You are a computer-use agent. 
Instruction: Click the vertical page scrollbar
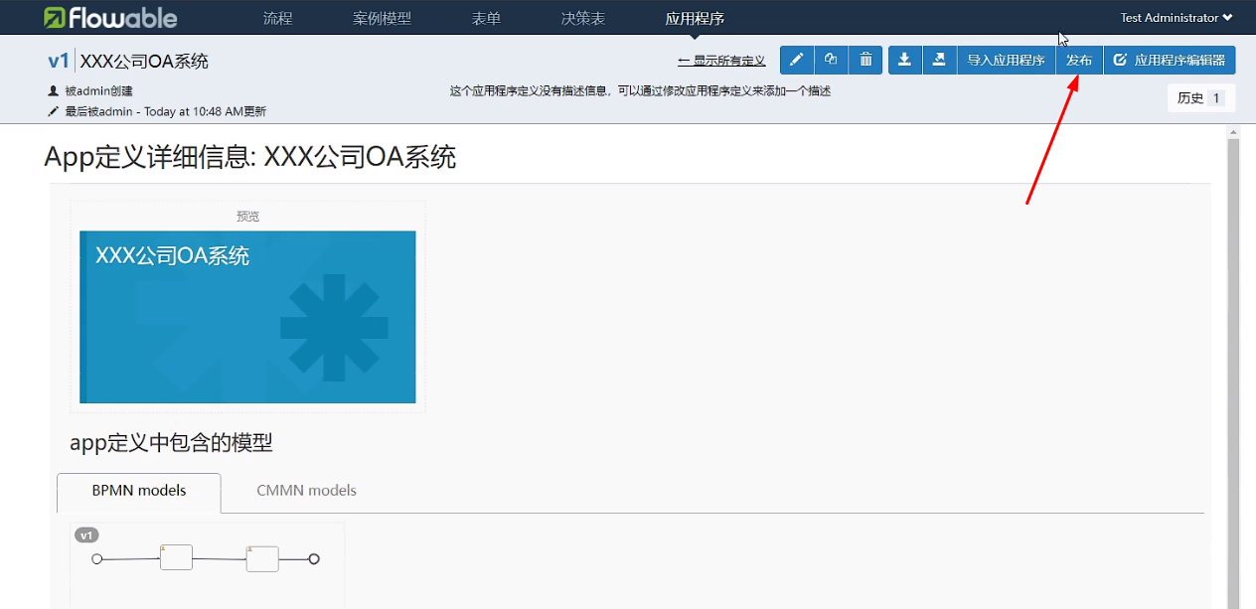(x=1234, y=373)
